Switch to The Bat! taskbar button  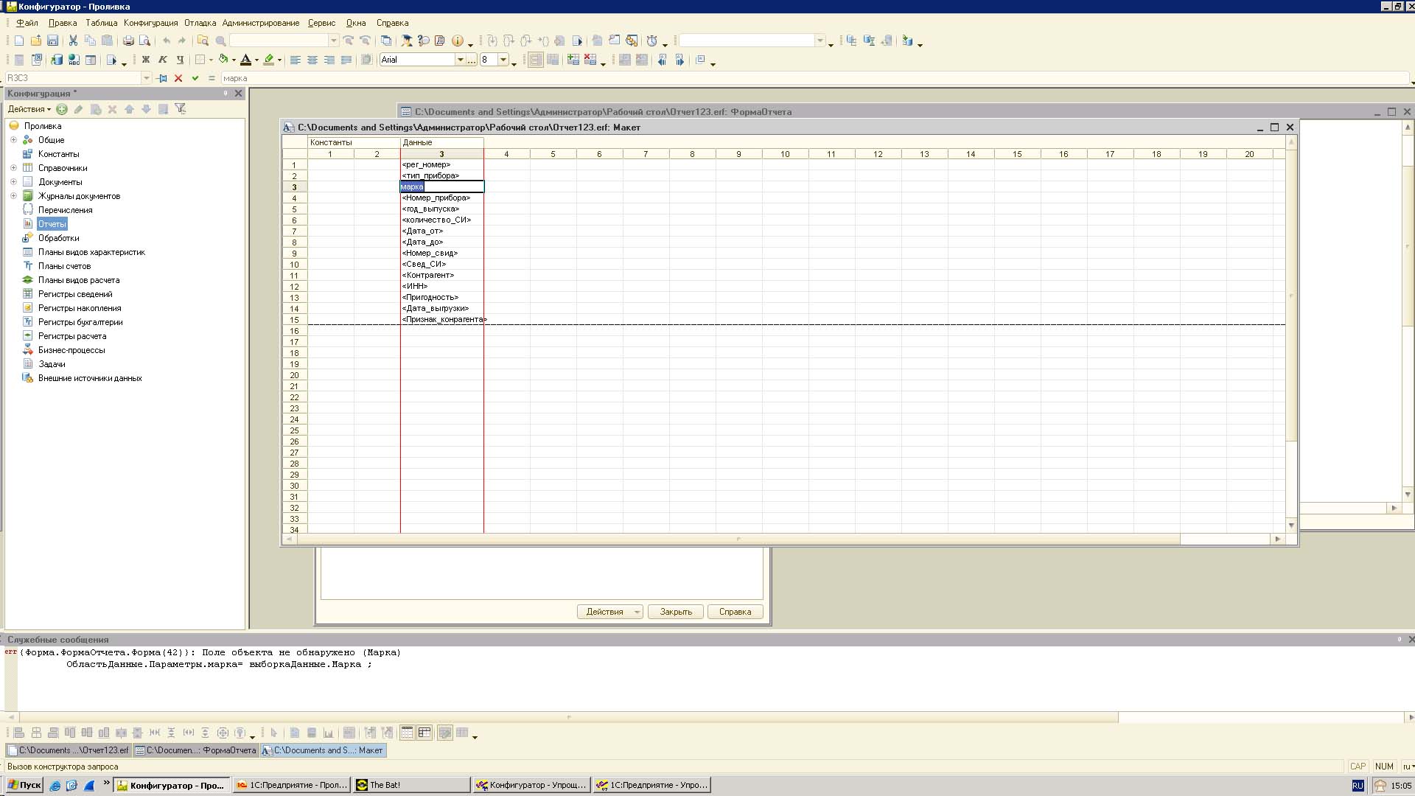point(411,785)
